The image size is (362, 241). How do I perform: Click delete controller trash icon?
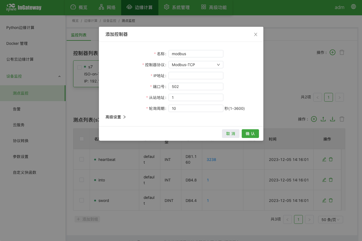tap(342, 52)
